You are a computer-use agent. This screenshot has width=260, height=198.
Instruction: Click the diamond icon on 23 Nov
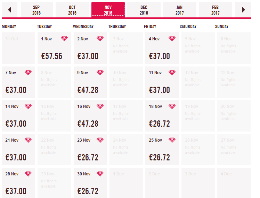pyautogui.click(x=100, y=140)
